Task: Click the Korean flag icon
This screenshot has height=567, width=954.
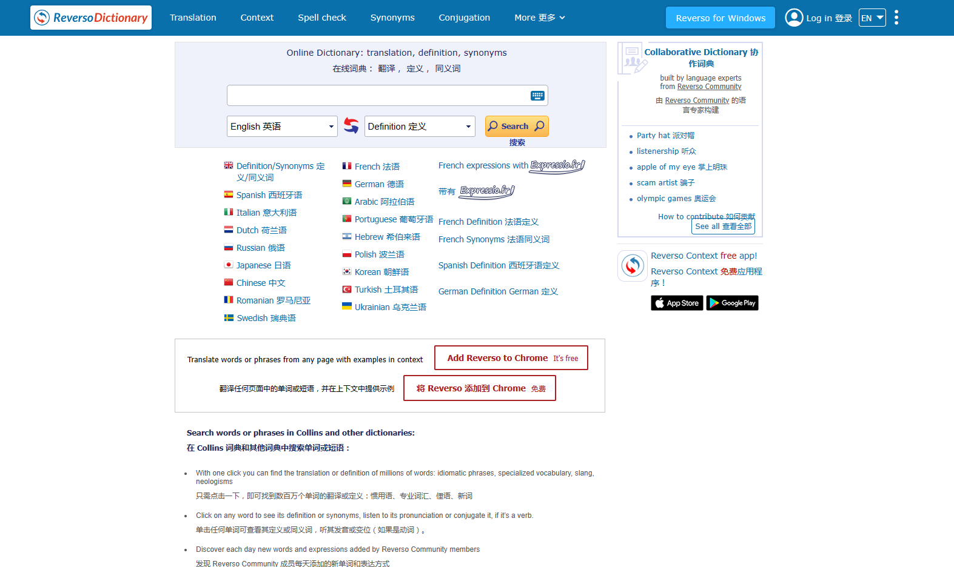Action: [x=347, y=271]
